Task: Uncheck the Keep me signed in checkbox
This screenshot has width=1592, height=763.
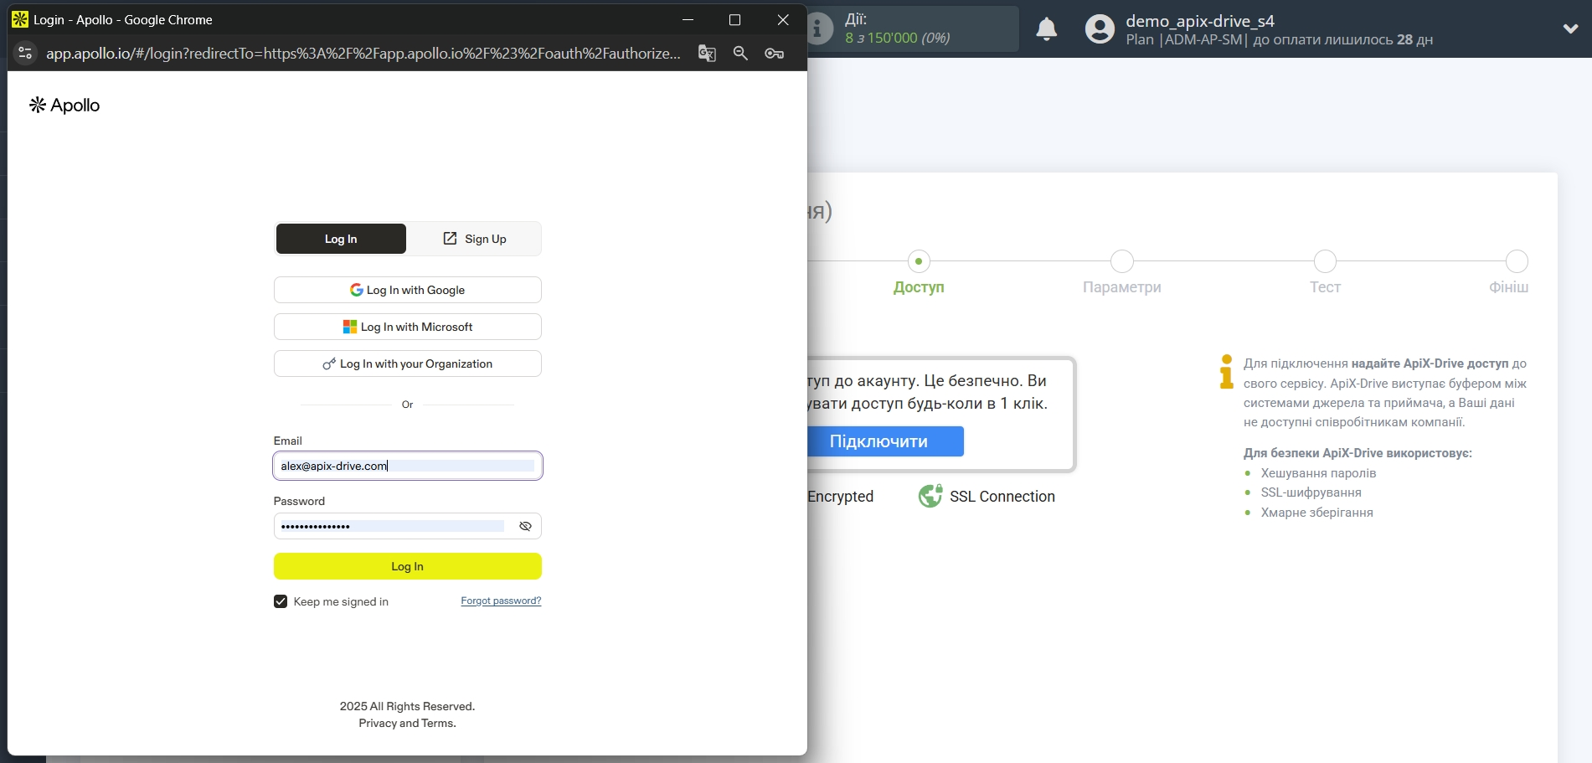Action: [280, 601]
